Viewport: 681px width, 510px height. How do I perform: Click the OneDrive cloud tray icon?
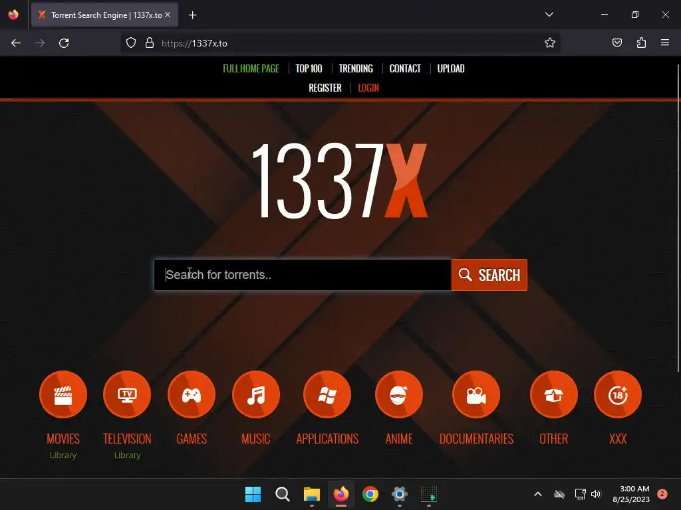pyautogui.click(x=559, y=494)
